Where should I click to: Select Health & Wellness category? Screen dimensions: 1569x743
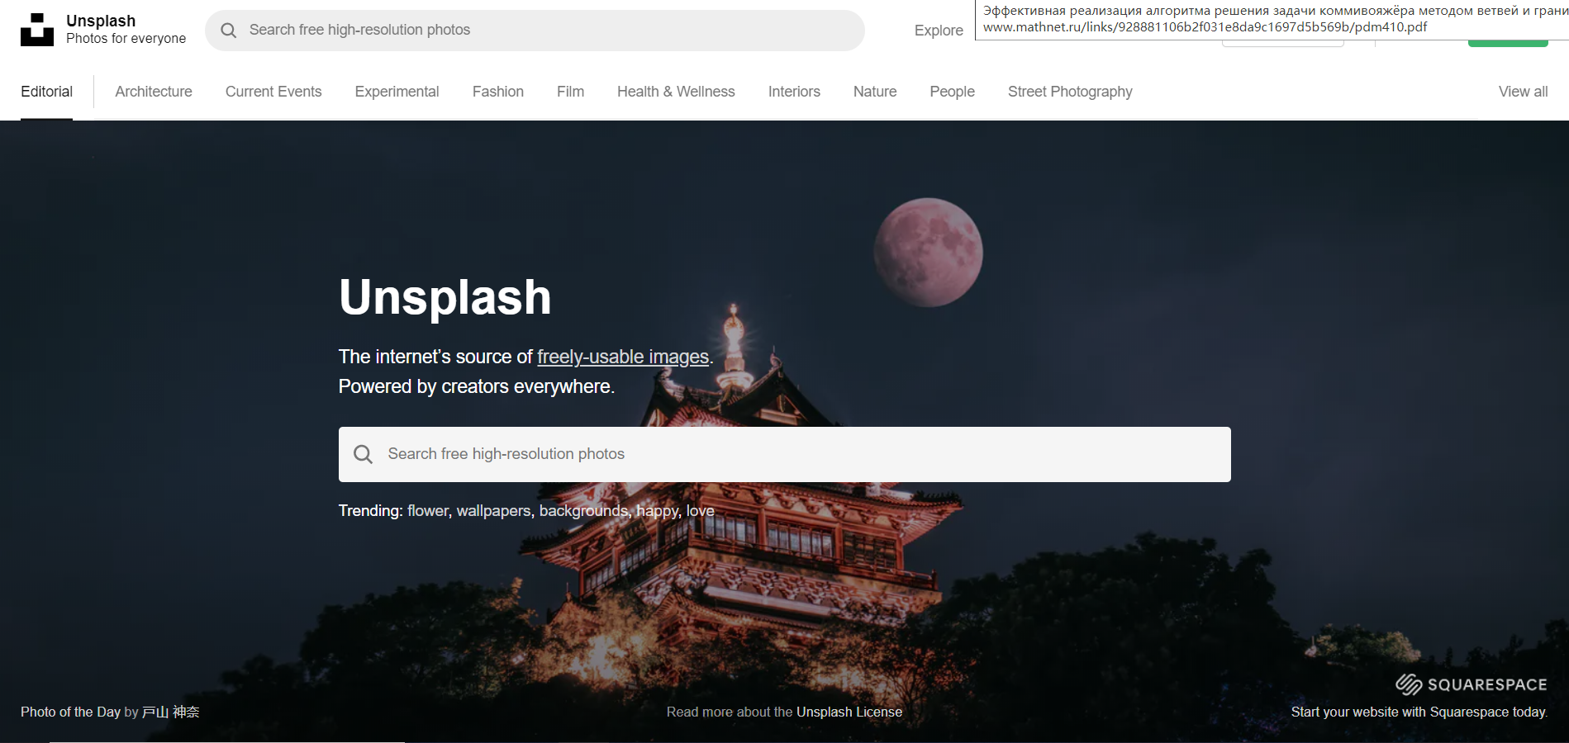pos(676,92)
